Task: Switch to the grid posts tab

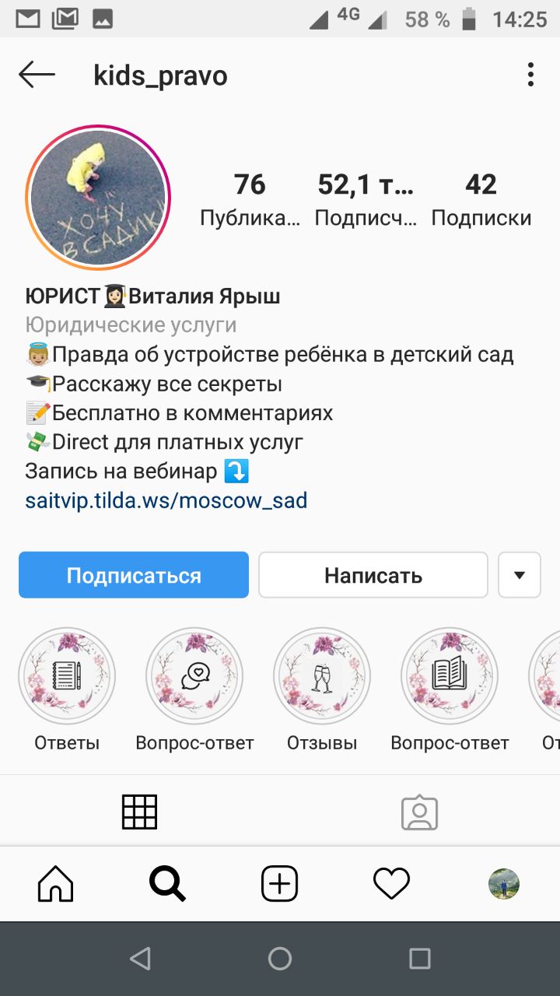Action: (140, 812)
